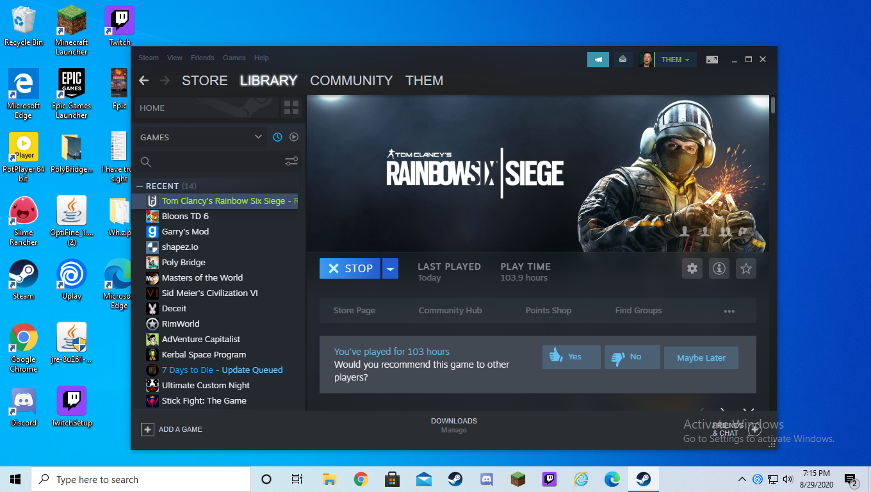871x492 pixels.
Task: Stop Rainbow Six Siege with the STOP button
Action: point(350,268)
